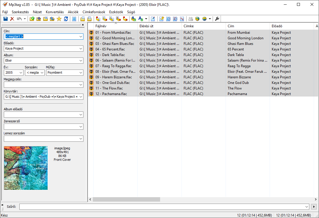Open the Eszközök menu
This screenshot has width=319, height=218.
point(116,12)
